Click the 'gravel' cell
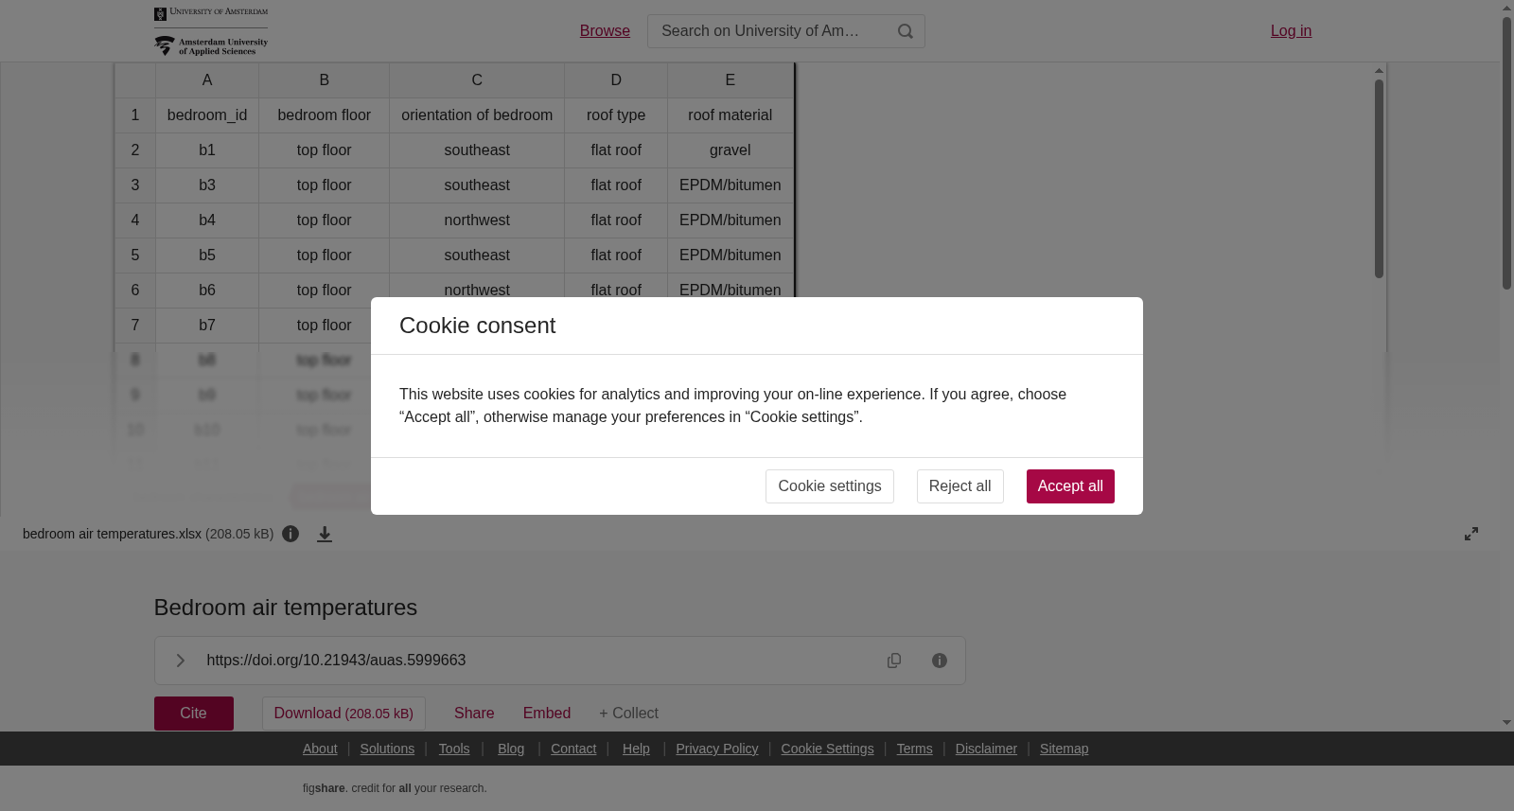The image size is (1514, 811). (731, 150)
